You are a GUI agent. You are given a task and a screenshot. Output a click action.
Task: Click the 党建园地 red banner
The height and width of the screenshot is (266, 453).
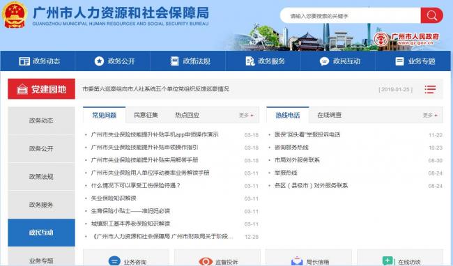point(41,89)
